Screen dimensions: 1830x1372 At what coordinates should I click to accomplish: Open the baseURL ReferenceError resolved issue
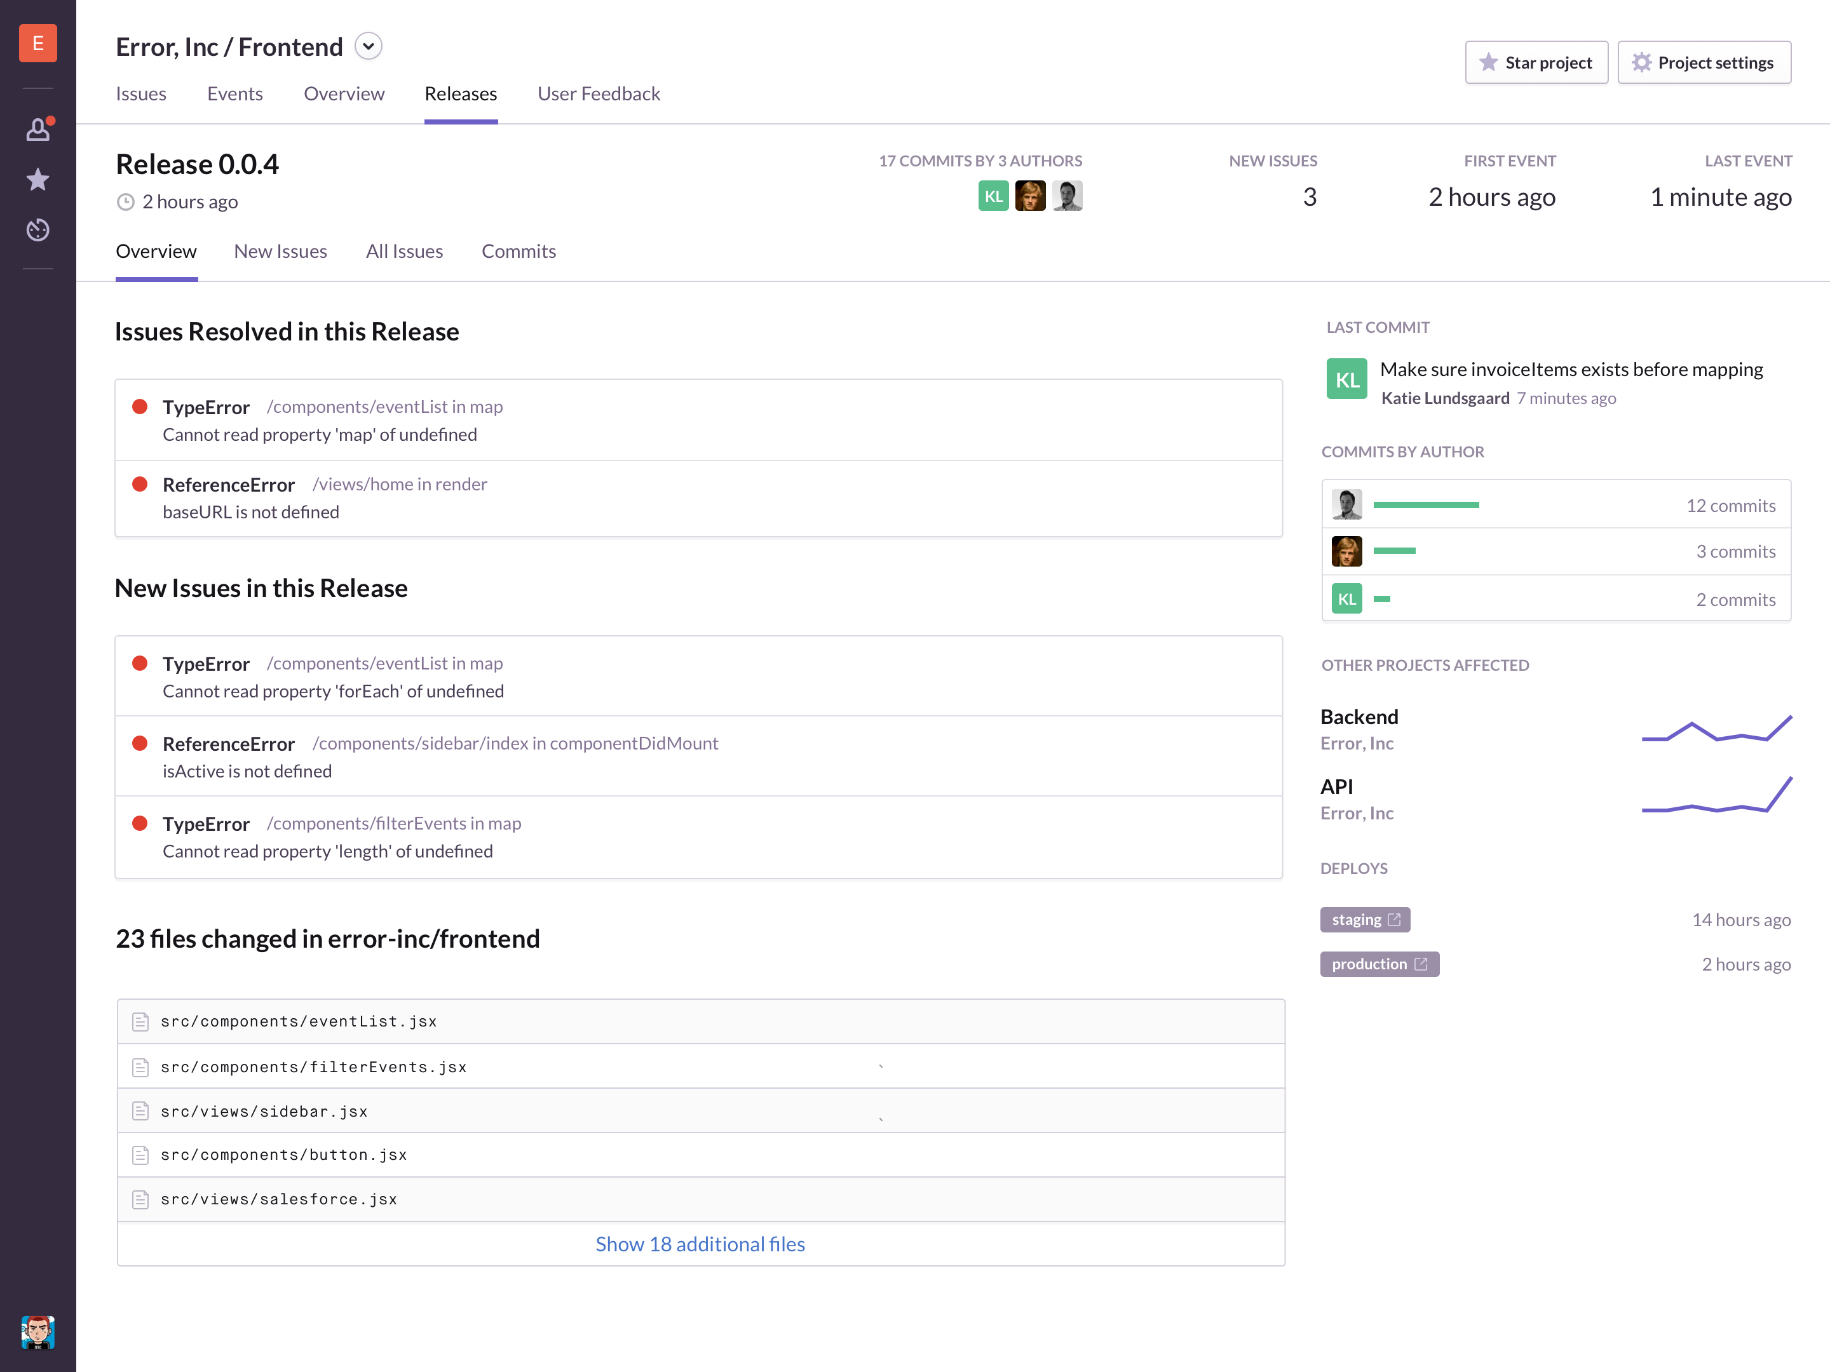(229, 485)
